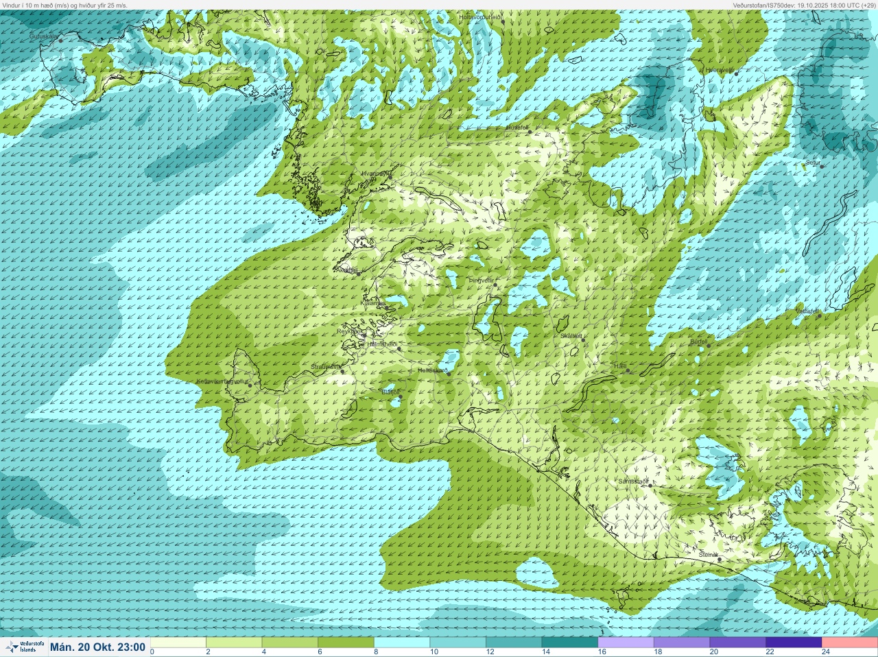The height and width of the screenshot is (657, 878).
Task: Select the 12–14 m/s teal legend swatch
Action: click(514, 643)
